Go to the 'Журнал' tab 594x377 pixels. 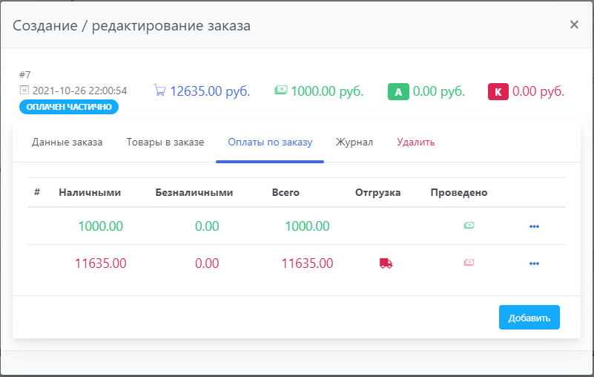click(354, 142)
